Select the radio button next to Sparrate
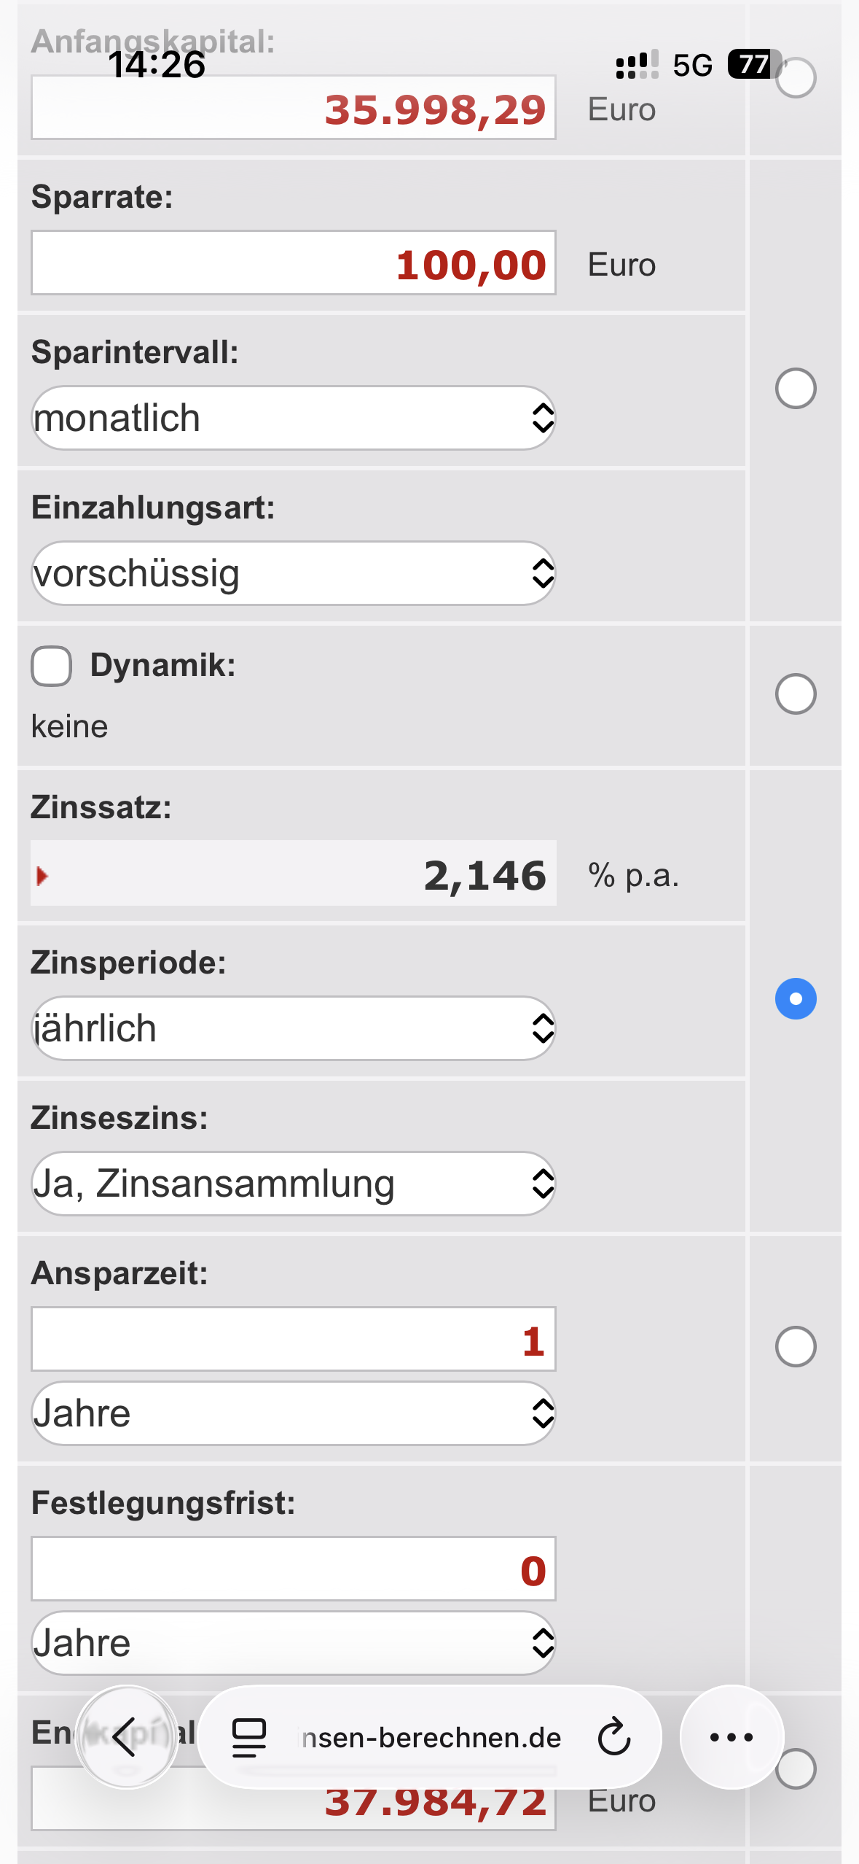 796,388
